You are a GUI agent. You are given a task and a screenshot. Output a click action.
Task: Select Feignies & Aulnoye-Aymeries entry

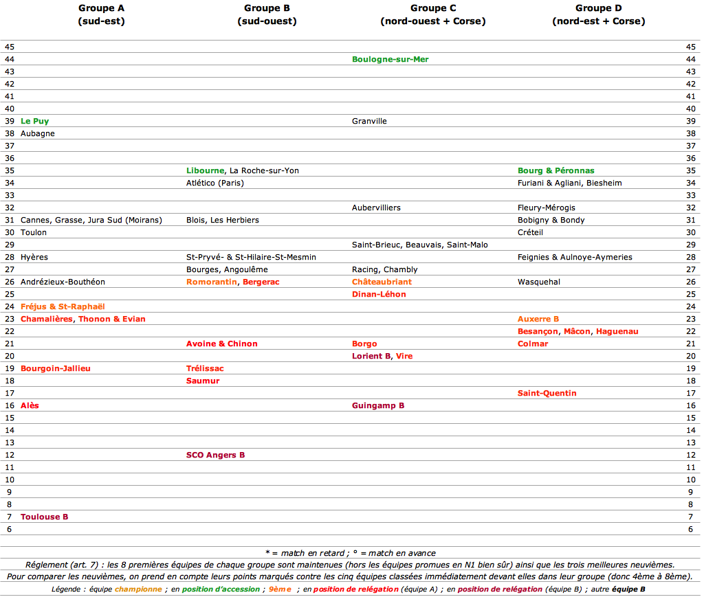(x=575, y=257)
